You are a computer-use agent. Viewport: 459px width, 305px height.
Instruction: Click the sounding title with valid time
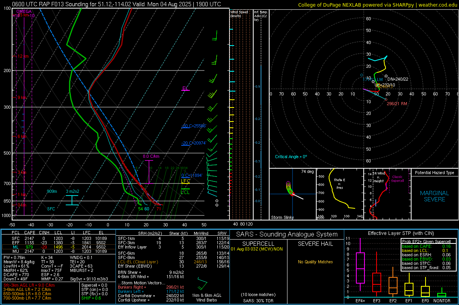[117, 4]
